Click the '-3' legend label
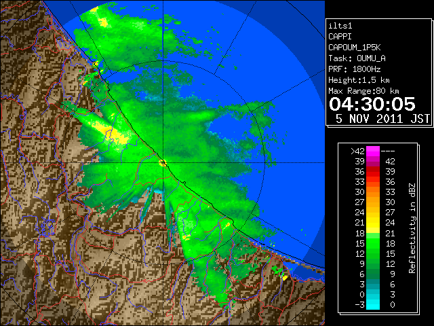 [359, 305]
